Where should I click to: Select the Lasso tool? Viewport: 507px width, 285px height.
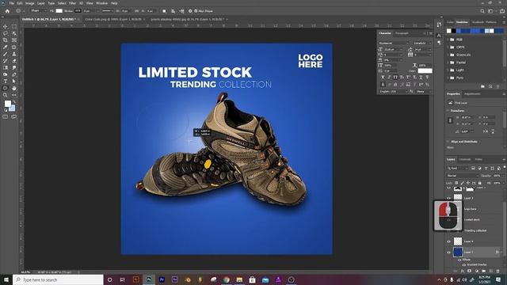[x=6, y=33]
